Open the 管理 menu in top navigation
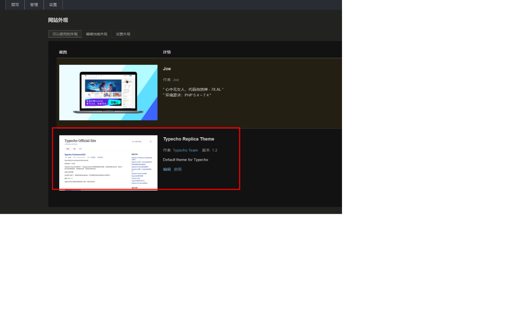This screenshot has width=513, height=321. click(x=34, y=5)
